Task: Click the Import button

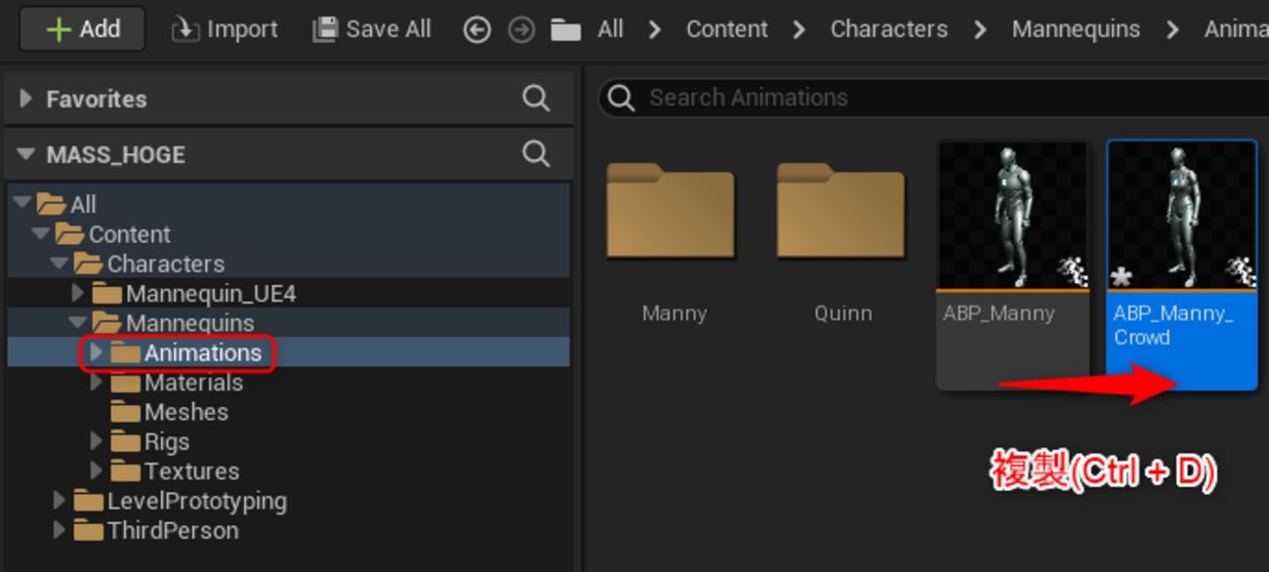Action: pyautogui.click(x=225, y=30)
